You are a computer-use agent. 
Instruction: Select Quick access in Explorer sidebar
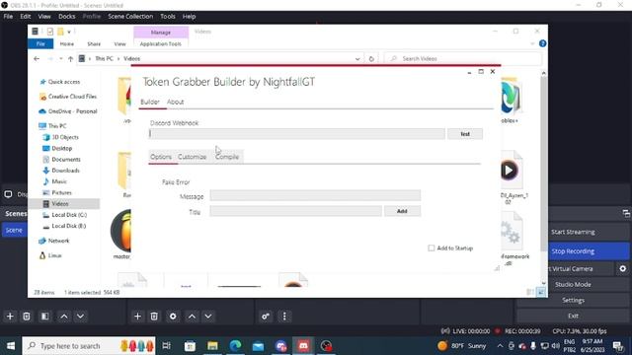point(63,82)
